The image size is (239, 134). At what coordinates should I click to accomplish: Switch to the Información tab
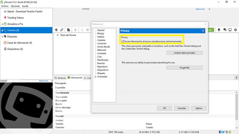point(75,78)
